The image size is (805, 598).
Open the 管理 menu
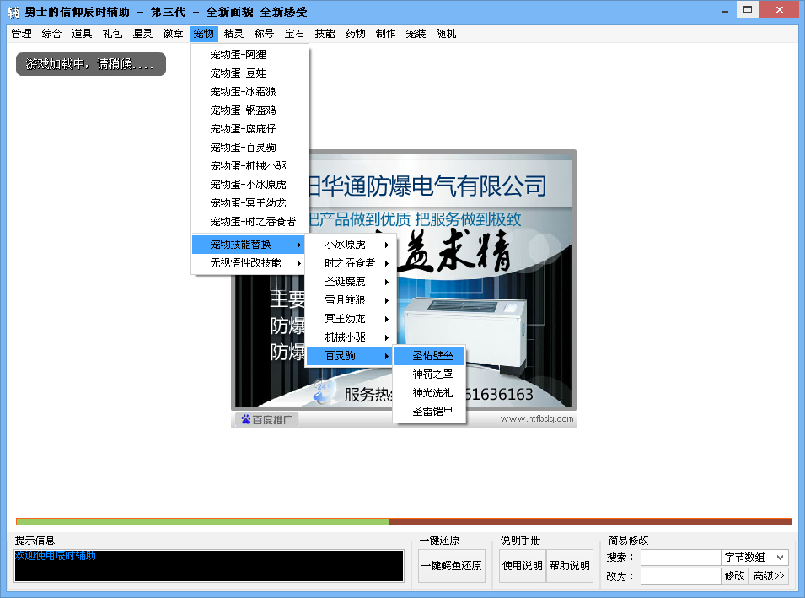[22, 34]
